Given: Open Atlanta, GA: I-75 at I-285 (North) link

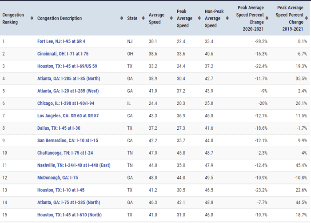Looking at the screenshot, I should point(68,203).
